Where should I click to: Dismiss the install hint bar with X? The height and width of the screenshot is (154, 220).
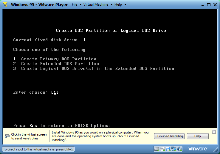[214, 132]
